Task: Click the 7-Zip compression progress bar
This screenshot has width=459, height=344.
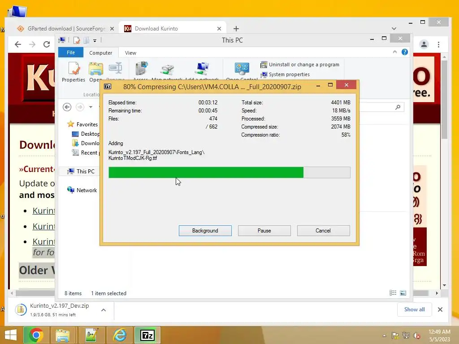Action: (x=229, y=172)
